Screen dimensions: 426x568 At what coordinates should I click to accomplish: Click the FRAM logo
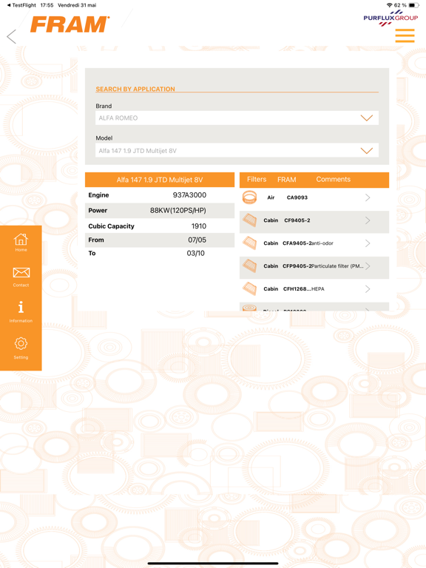pos(70,24)
